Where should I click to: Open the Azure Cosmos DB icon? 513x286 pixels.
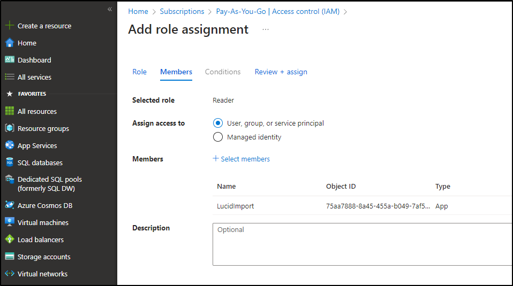point(10,205)
